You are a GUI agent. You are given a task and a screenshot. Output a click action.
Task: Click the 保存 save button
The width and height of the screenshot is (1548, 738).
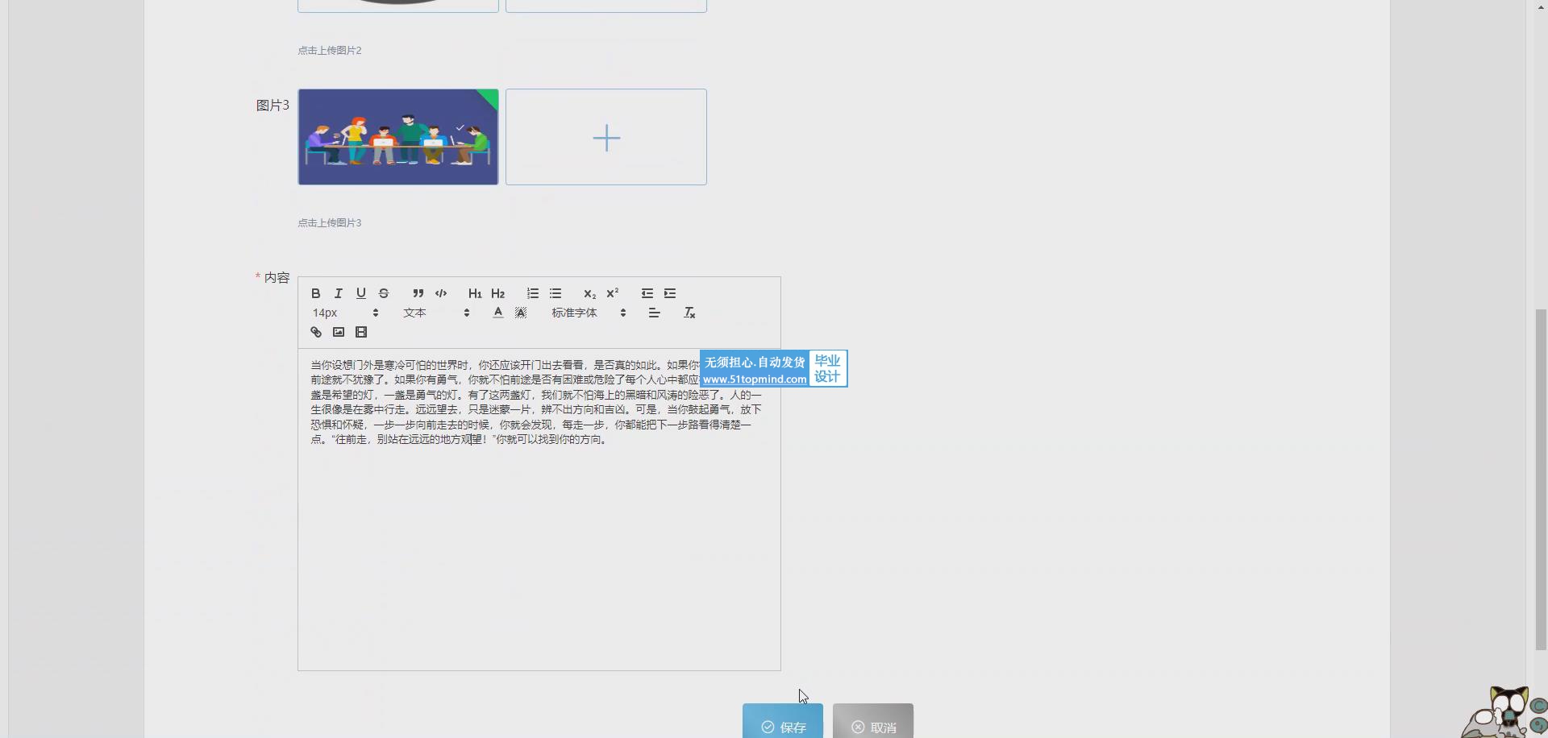(x=783, y=721)
